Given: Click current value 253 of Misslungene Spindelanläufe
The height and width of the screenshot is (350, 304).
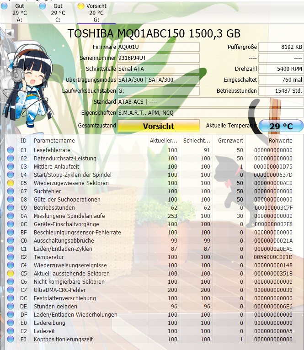Looking at the screenshot, I should [x=172, y=216].
